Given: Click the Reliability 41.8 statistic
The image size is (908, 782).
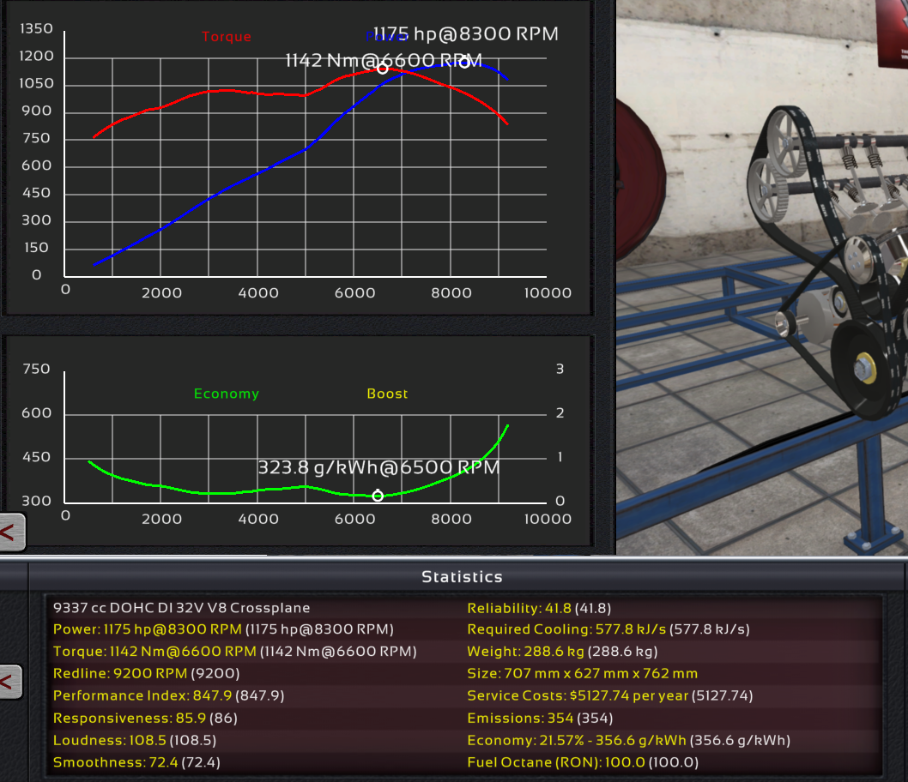Looking at the screenshot, I should pyautogui.click(x=538, y=608).
